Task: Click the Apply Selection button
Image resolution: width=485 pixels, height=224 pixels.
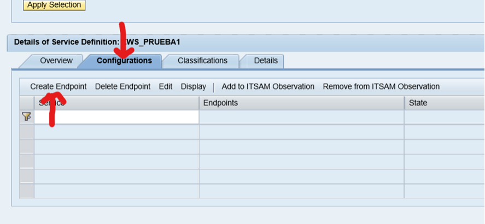Action: [x=54, y=5]
